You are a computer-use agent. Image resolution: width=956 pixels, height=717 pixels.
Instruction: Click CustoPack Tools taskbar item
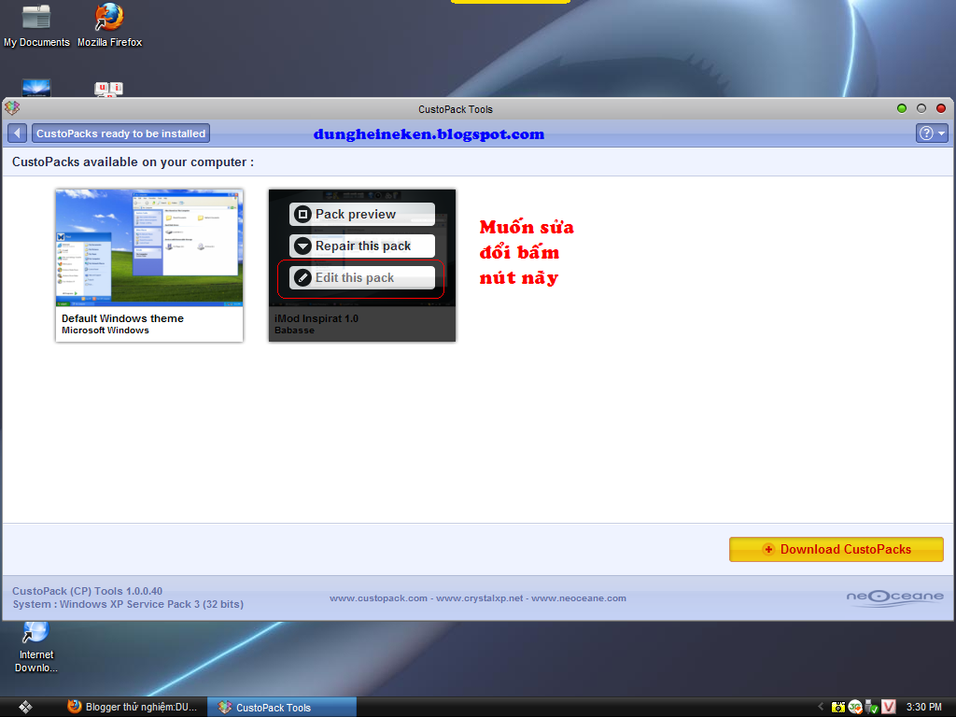coord(282,707)
